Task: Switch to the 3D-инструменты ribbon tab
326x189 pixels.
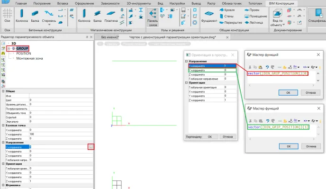Action: [x=139, y=3]
